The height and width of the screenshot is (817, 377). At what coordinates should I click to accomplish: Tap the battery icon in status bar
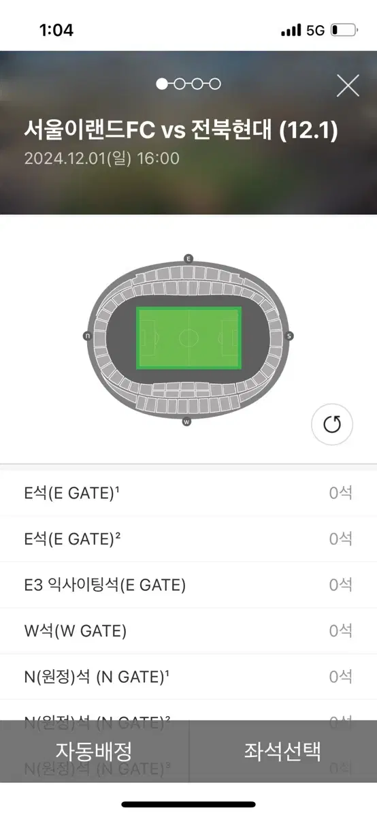click(x=343, y=30)
